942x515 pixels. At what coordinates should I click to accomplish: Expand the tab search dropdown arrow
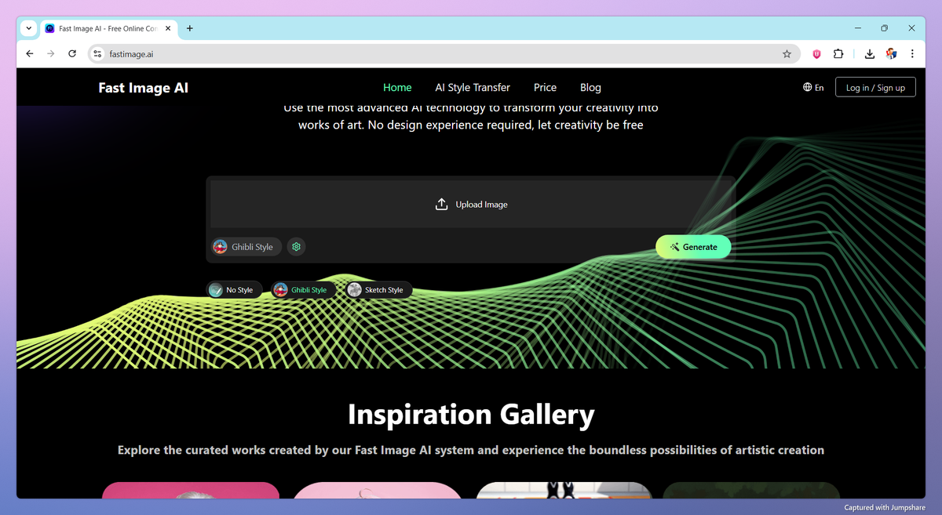[29, 28]
